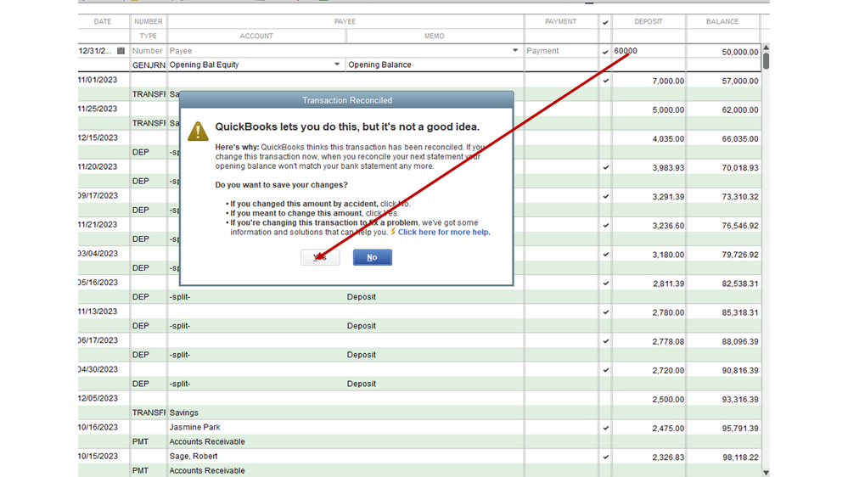Viewport: 848px width, 477px height.
Task: Click the 2,720.00 deposit amount
Action: click(x=668, y=370)
